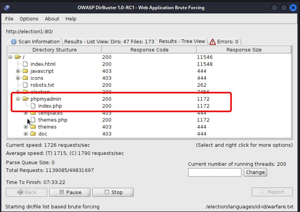Screen dimensions: 300x212
Task: Open the Options menu
Action: 29,19
